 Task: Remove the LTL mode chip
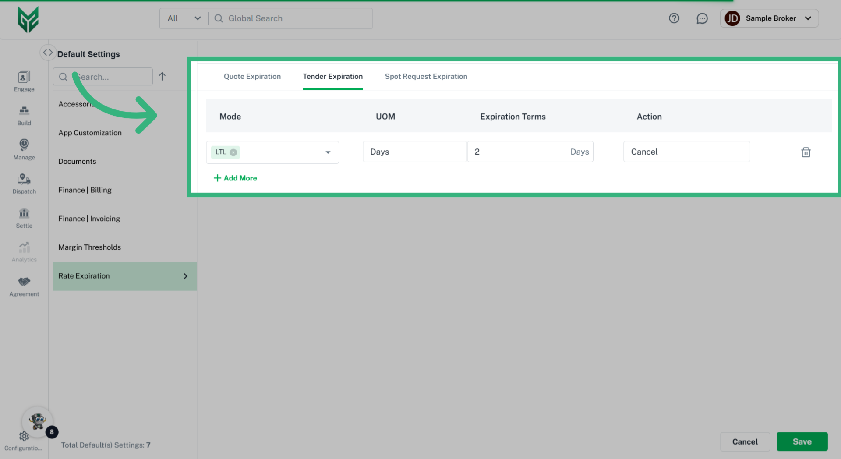click(233, 152)
